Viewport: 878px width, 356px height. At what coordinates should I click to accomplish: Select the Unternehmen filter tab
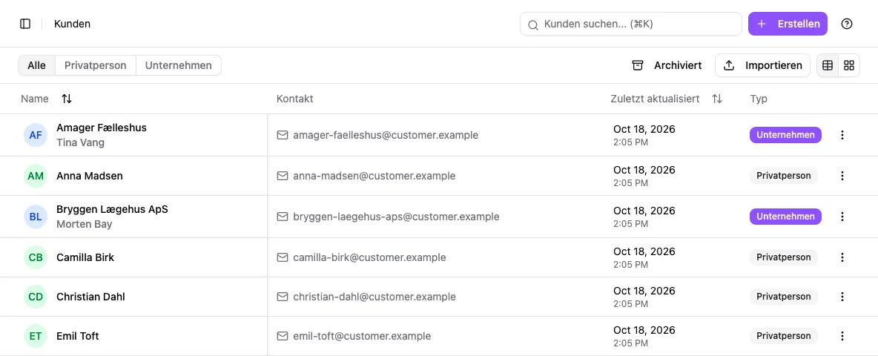coord(179,65)
